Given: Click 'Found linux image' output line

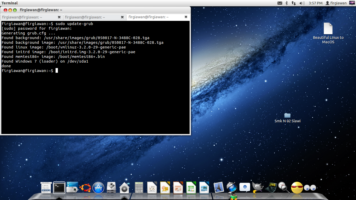Looking at the screenshot, I should (x=64, y=47).
